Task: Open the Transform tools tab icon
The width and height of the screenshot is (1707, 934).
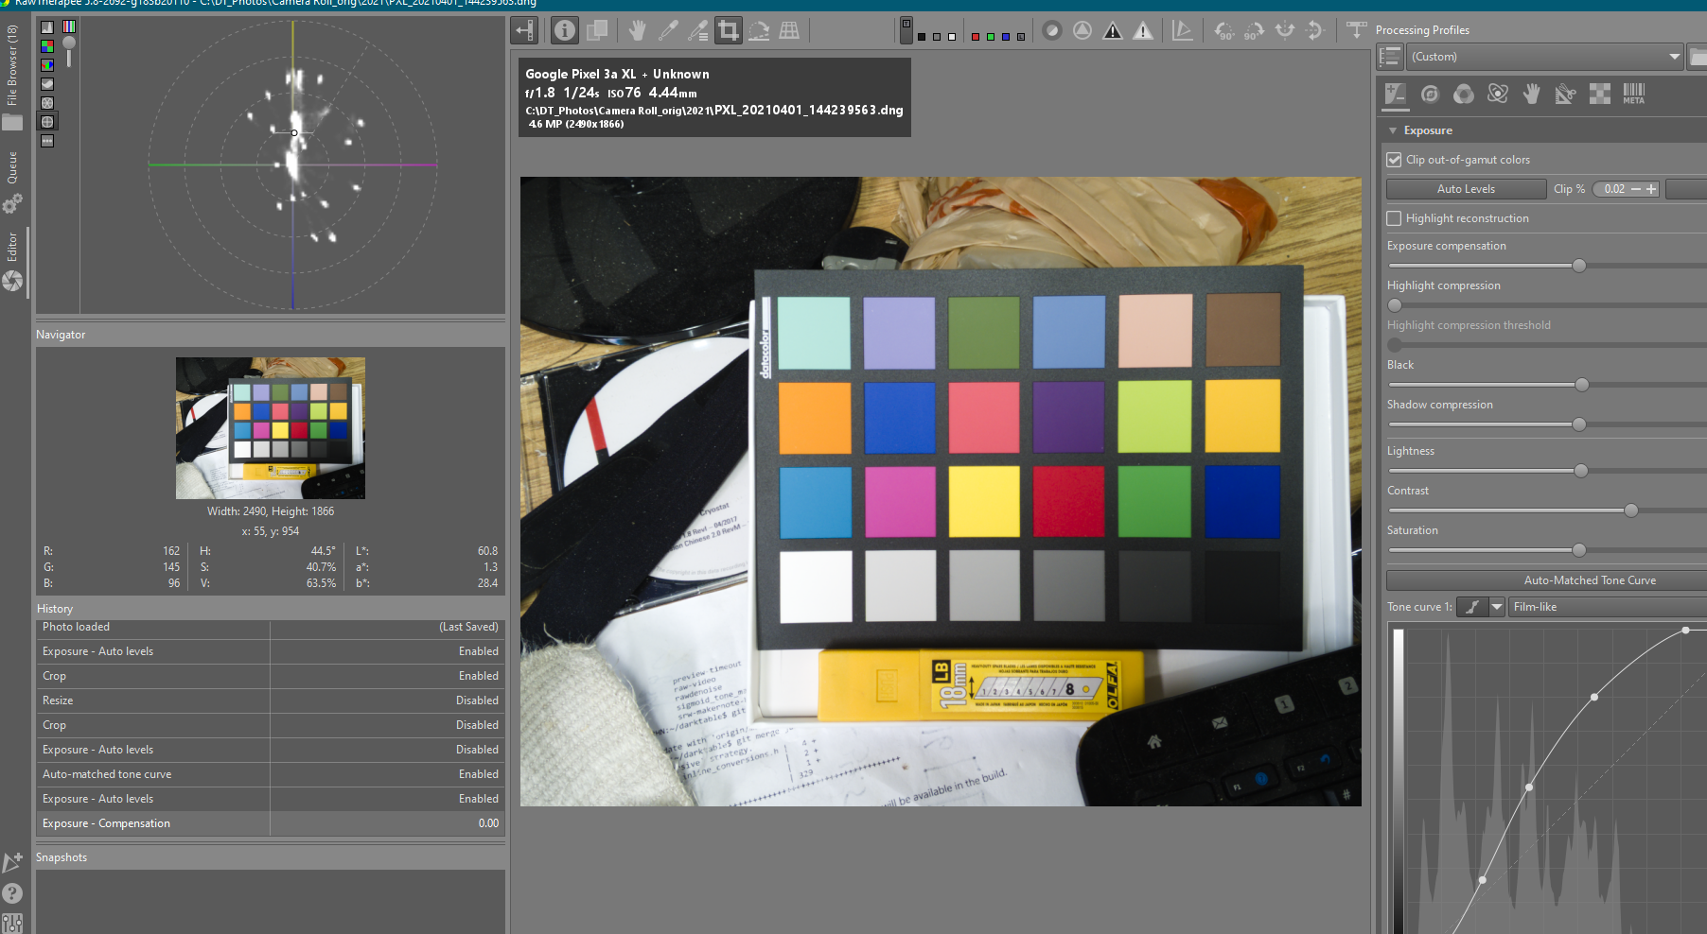Action: point(1566,94)
